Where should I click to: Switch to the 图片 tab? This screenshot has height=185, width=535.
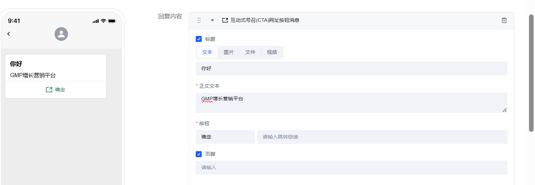click(229, 52)
